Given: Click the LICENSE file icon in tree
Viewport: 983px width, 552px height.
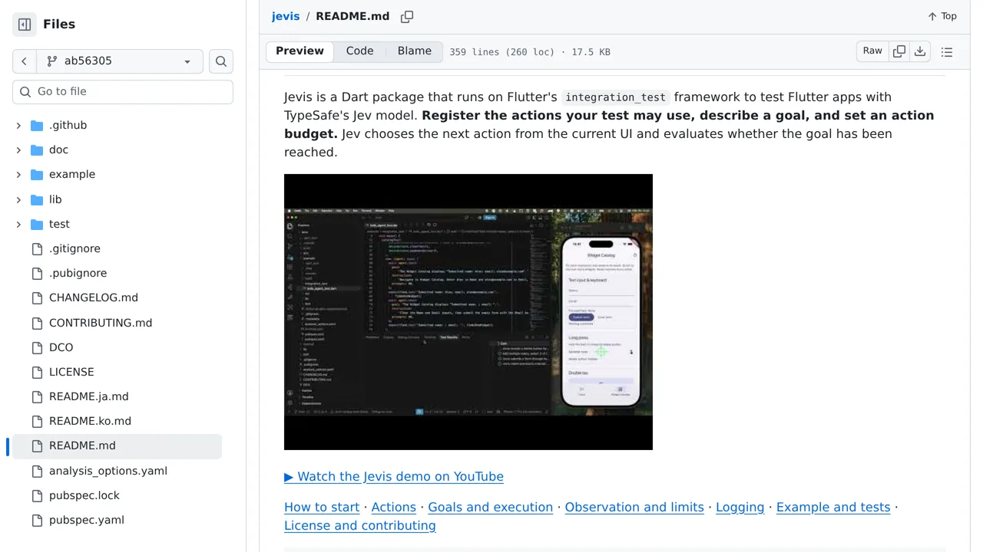Looking at the screenshot, I should 37,372.
